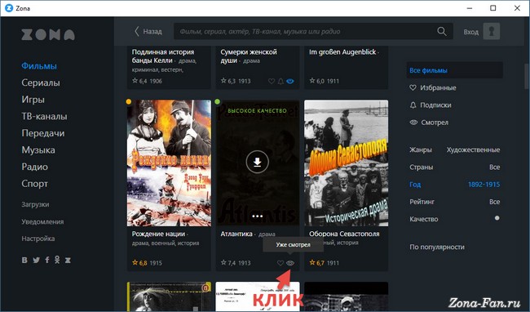The width and height of the screenshot is (530, 312).
Task: Open Загрузки downloads page
Action: click(x=35, y=204)
